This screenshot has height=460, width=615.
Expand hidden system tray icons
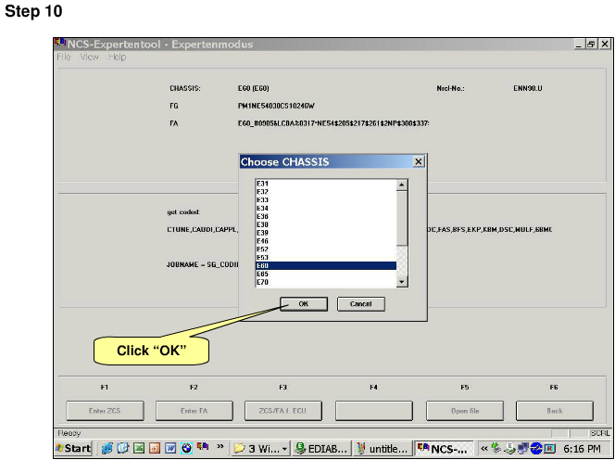(x=484, y=448)
